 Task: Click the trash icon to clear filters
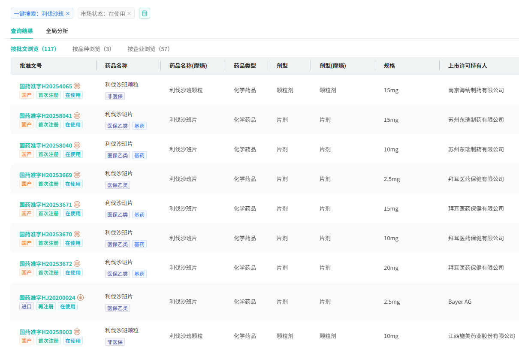point(145,13)
